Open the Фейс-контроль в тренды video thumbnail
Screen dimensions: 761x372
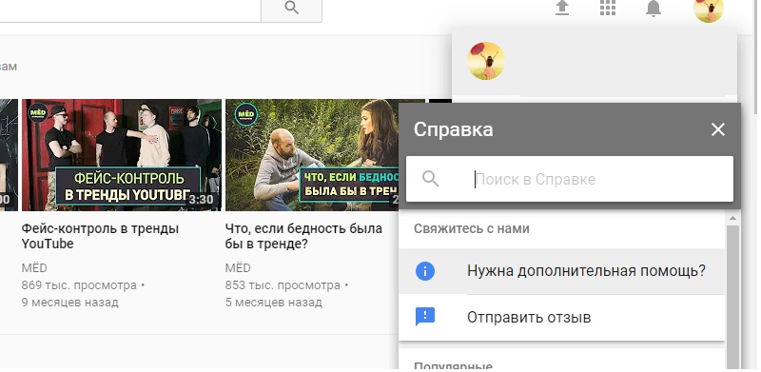click(122, 155)
